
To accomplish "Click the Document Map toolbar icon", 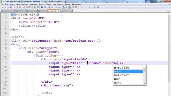I will point(76,7).
